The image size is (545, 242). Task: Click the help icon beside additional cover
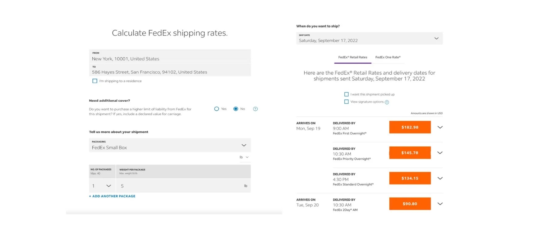pos(255,109)
